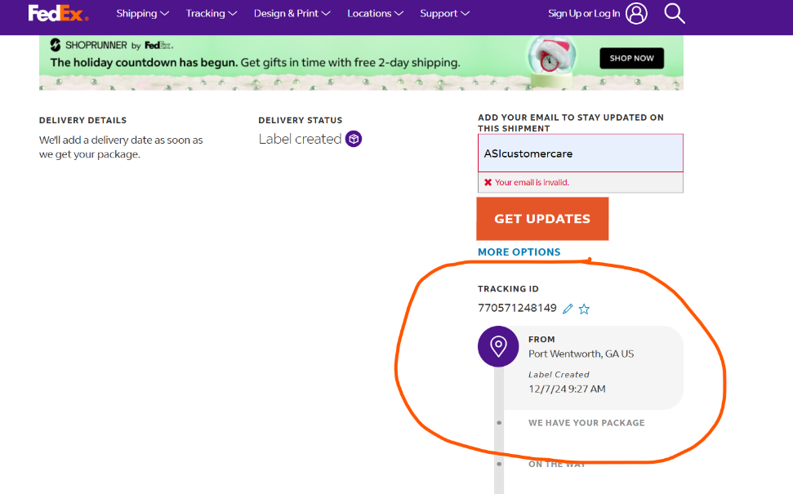Click the SHOP NOW banner button
The width and height of the screenshot is (793, 494).
click(x=631, y=58)
